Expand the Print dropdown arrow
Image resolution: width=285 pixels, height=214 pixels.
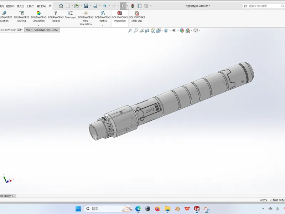(100, 6)
